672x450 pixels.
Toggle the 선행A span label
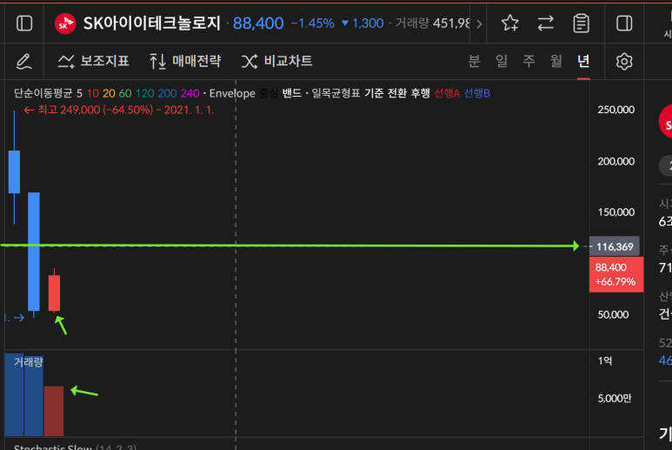point(447,93)
